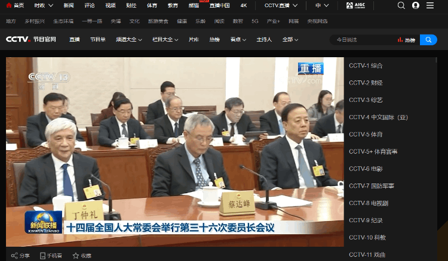Screen dimensions: 448x261
Task: Click the CCTV 节目官网 logo
Action: 31,39
